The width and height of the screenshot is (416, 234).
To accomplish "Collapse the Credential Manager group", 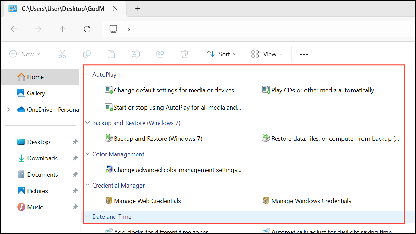I will [x=88, y=185].
